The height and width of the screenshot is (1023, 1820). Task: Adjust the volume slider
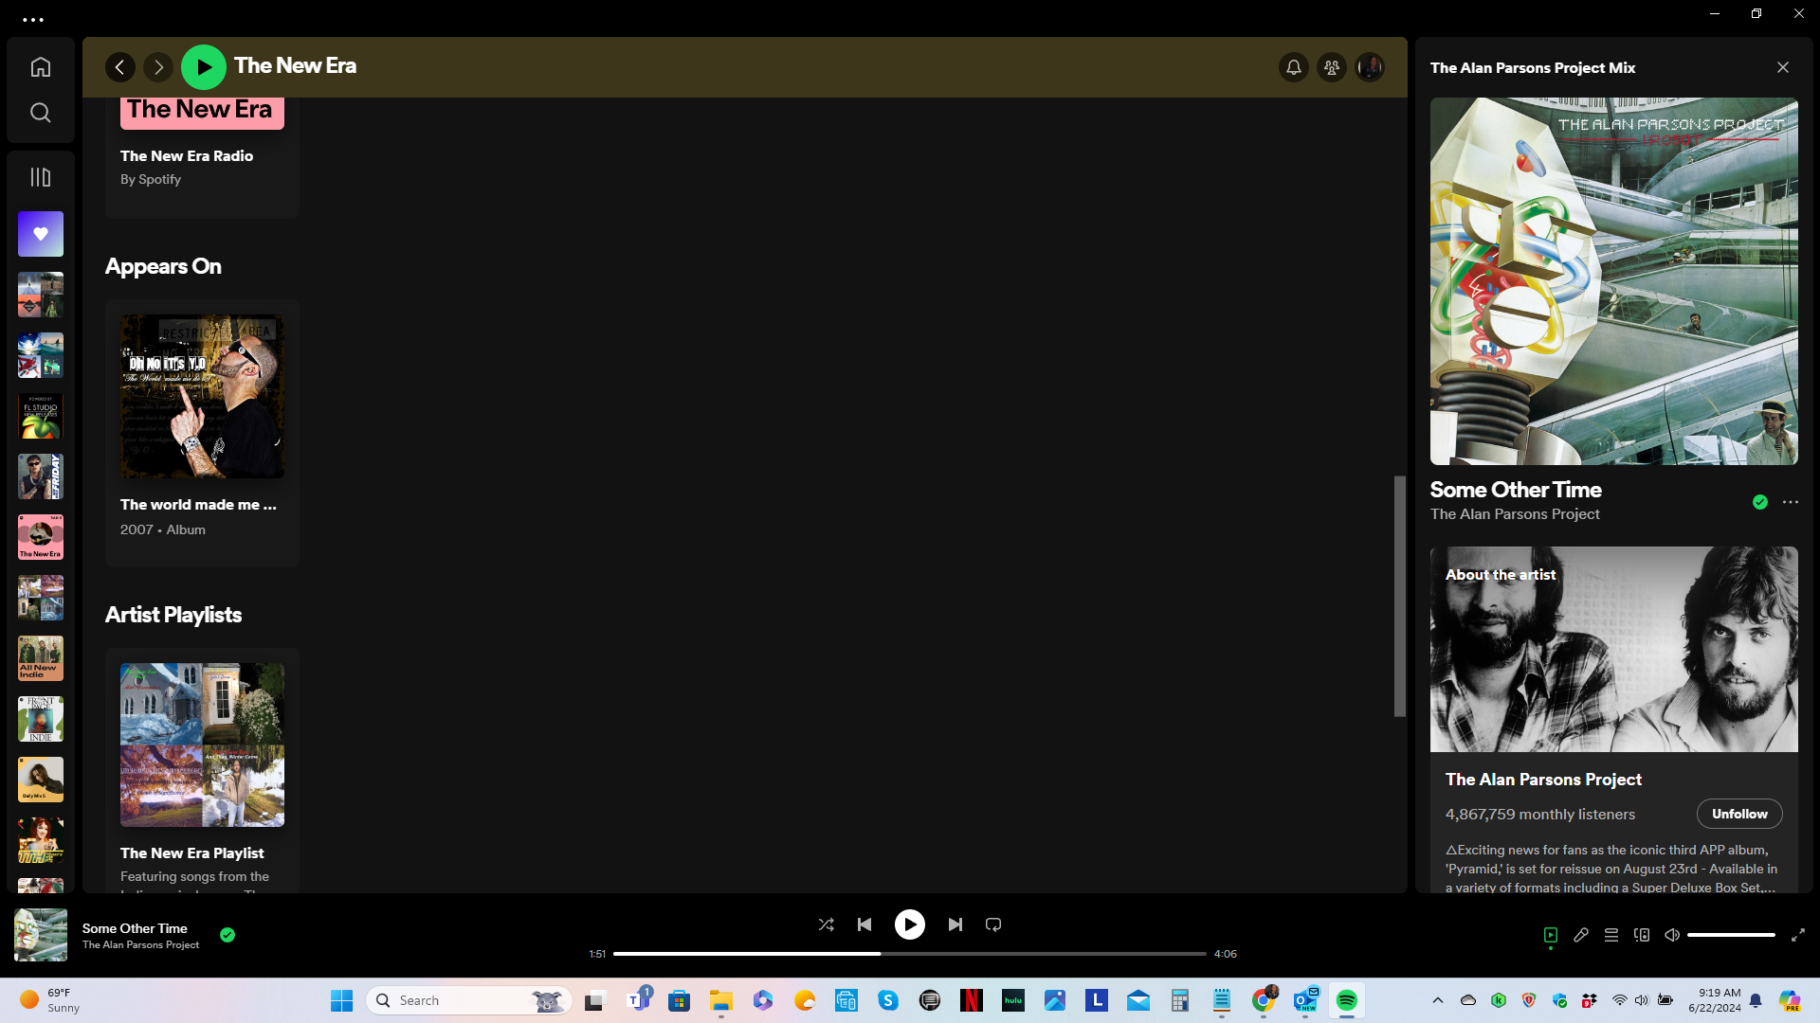1731,935
